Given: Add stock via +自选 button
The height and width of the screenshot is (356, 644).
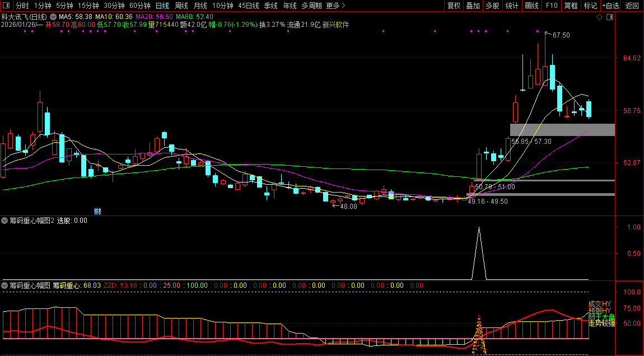Looking at the screenshot, I should point(610,6).
